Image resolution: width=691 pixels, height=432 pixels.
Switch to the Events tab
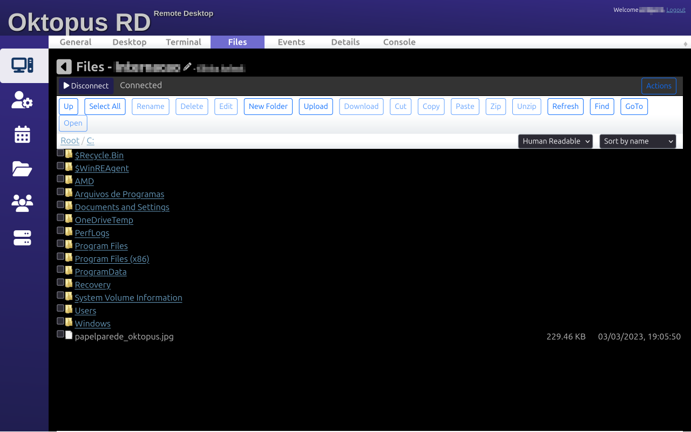pyautogui.click(x=292, y=42)
